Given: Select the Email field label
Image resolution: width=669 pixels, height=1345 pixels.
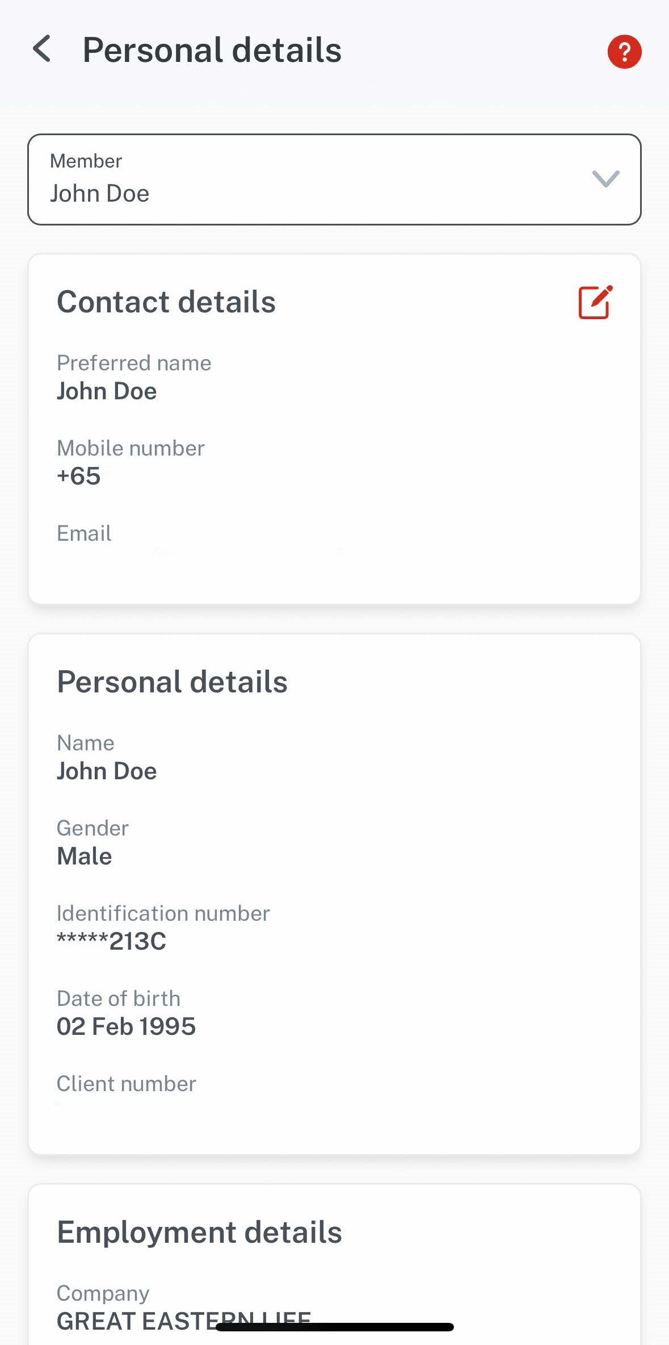Looking at the screenshot, I should pyautogui.click(x=84, y=533).
